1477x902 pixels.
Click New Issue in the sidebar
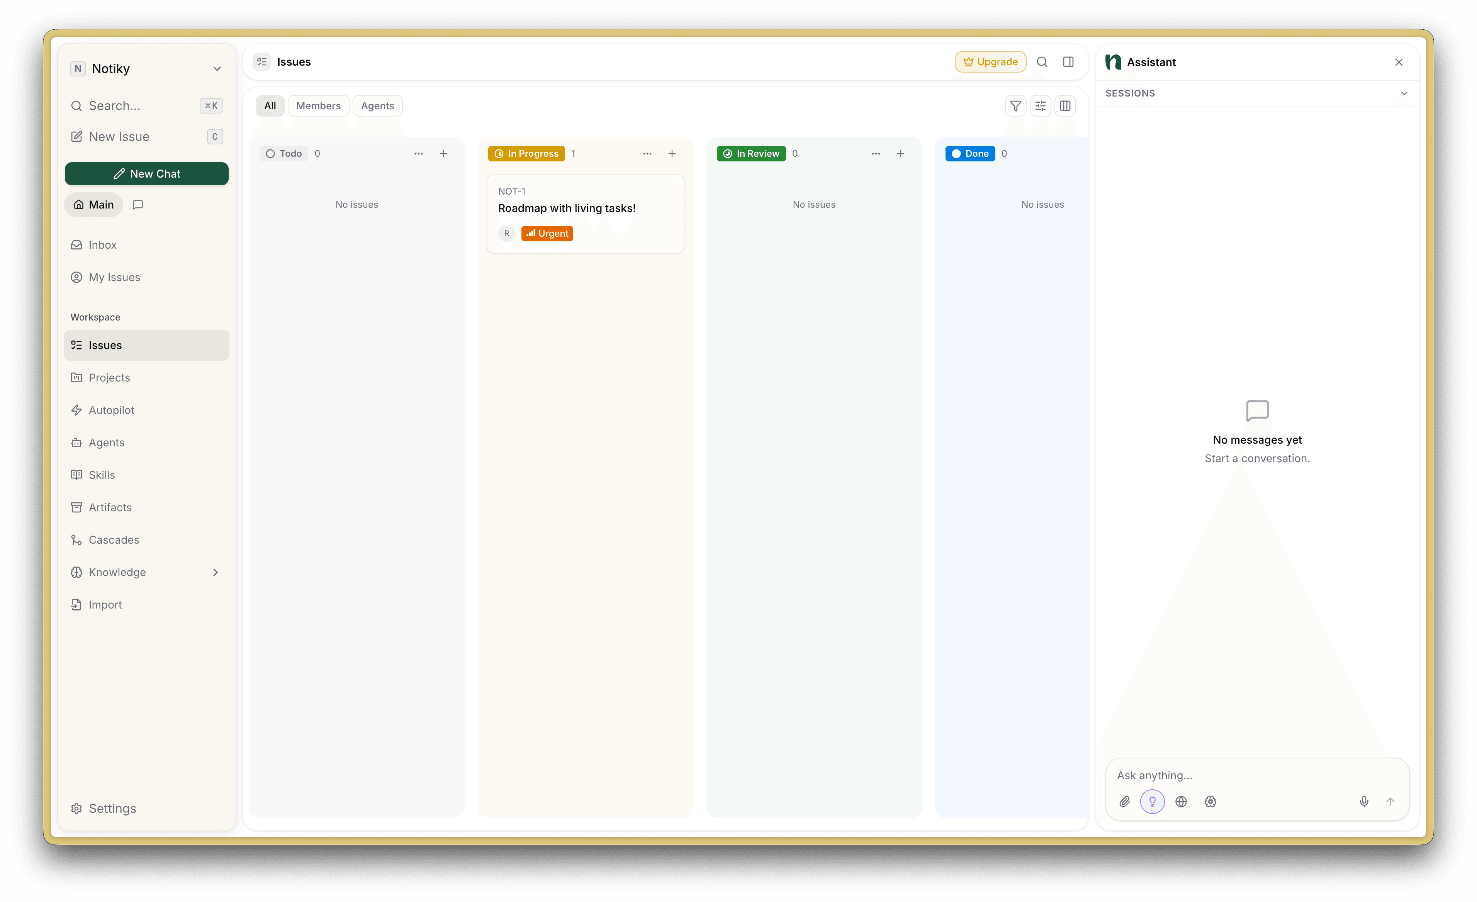click(x=147, y=137)
